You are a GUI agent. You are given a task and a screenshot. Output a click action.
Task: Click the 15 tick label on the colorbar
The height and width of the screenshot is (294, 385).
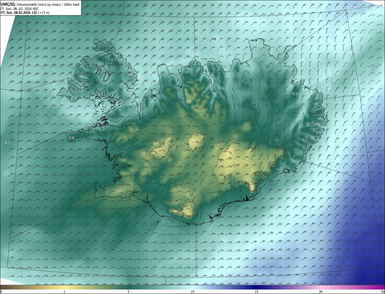pos(257,292)
